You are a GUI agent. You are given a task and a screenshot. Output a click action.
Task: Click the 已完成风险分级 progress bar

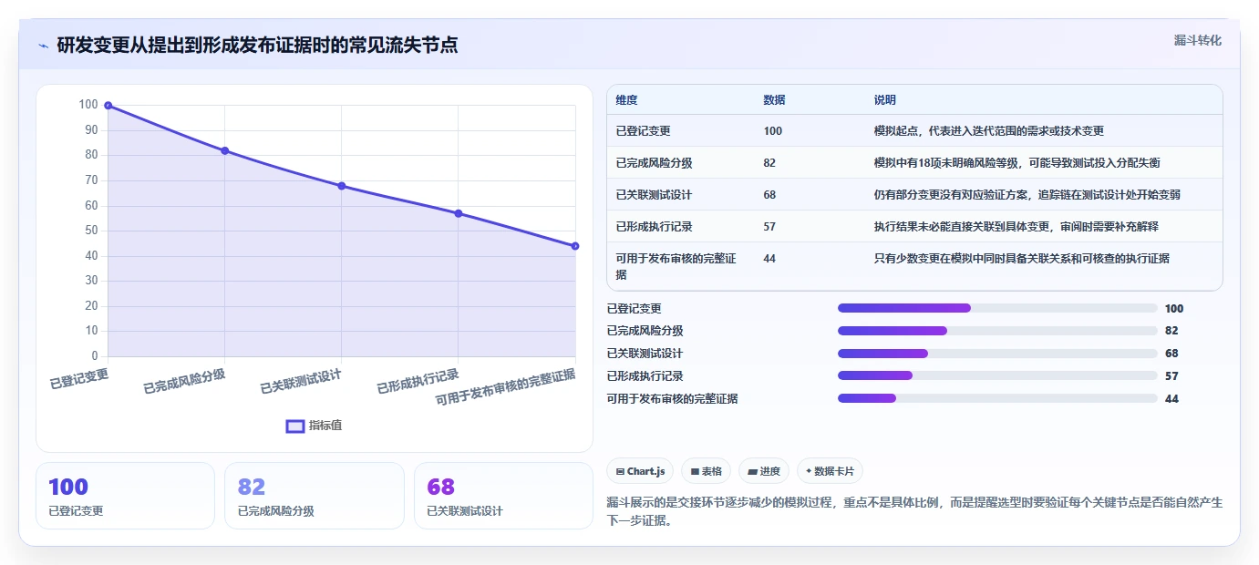997,331
